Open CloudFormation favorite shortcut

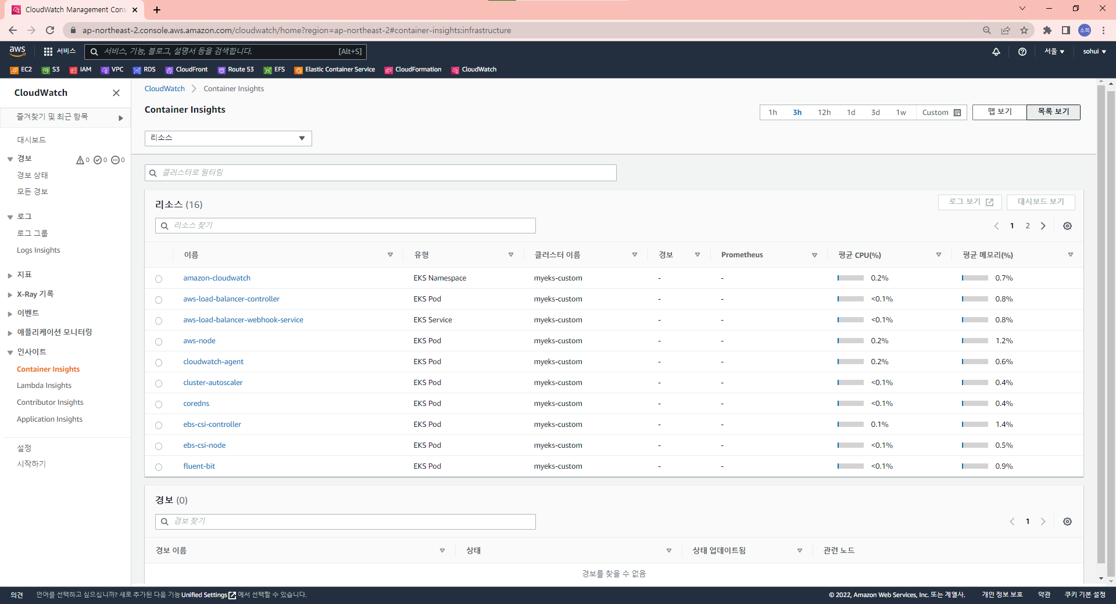point(413,70)
